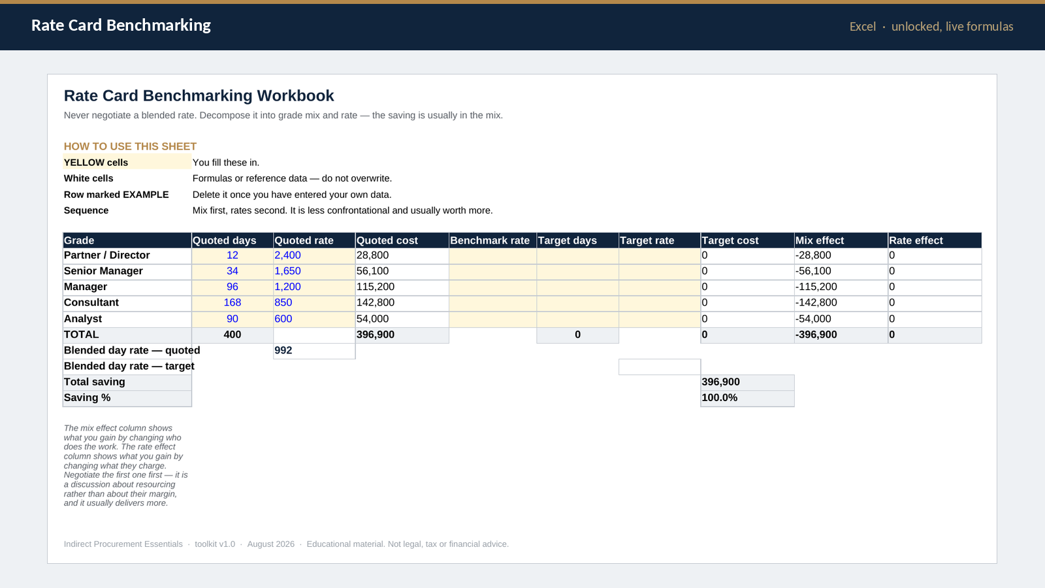Click Consultant target days cell

[x=577, y=303]
